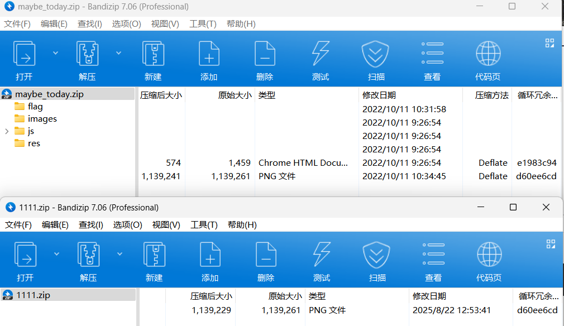Click the grid layout icon in 1111.zip toolbar

(x=549, y=244)
